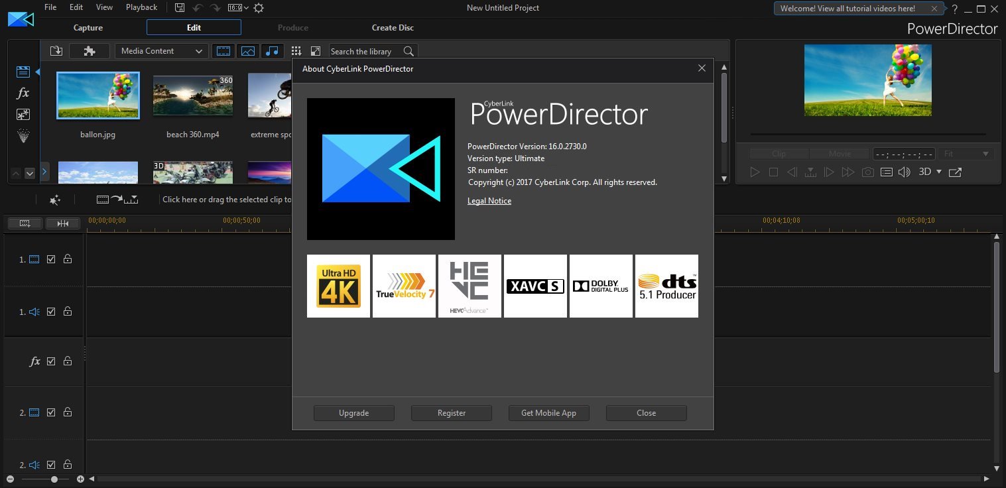The image size is (1006, 488).
Task: Expand the Fit zoom dropdown
Action: click(964, 153)
